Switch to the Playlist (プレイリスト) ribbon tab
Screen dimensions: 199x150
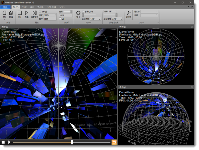(41, 7)
